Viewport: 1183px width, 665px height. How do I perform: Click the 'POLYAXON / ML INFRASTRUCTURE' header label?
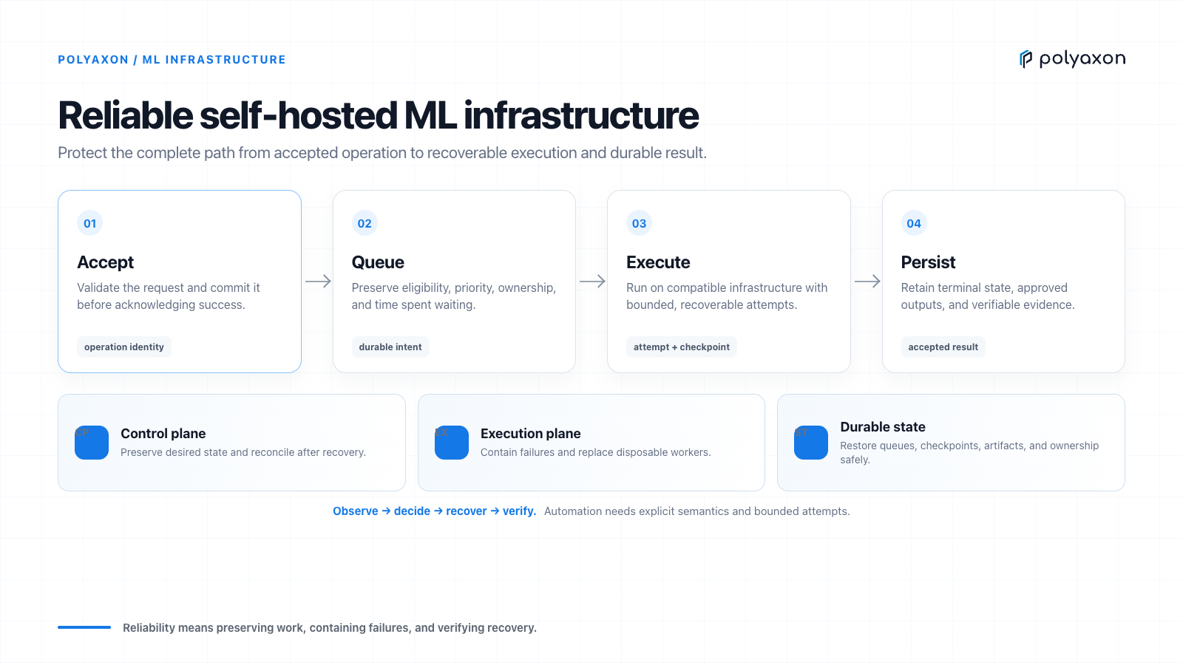tap(172, 60)
